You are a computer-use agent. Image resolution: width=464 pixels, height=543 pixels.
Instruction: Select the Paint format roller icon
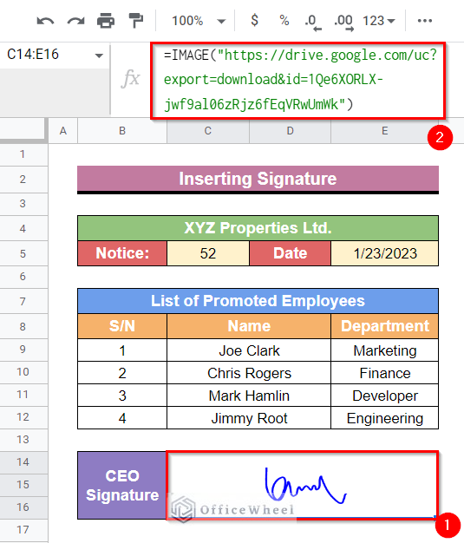click(x=136, y=21)
